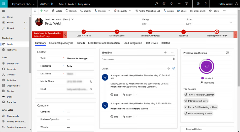Screen dimensions: 240x132
Task: Click the lightbulb assistant icon
Action: (172, 4)
